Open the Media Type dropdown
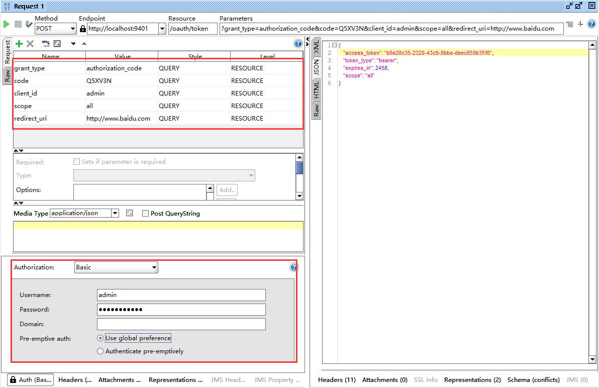 pyautogui.click(x=115, y=213)
